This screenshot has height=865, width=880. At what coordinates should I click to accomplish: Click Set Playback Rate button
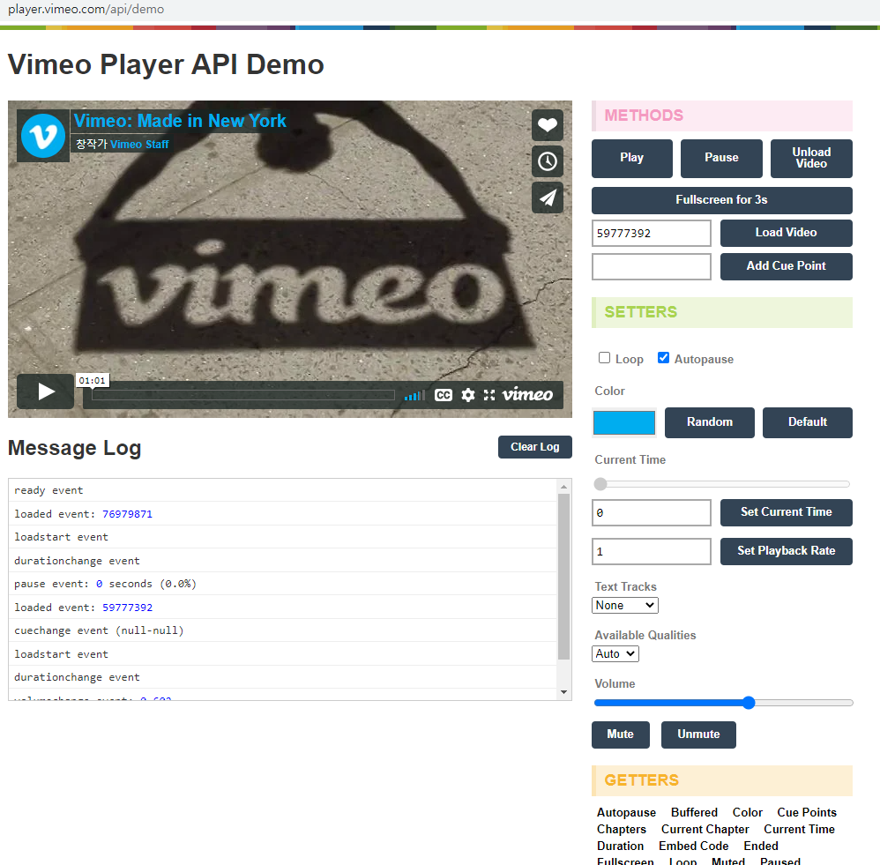click(x=787, y=552)
